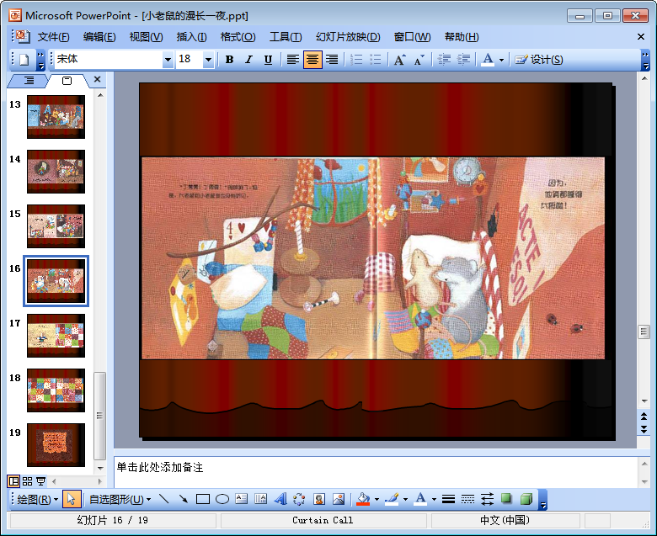Image resolution: width=657 pixels, height=536 pixels.
Task: Open drawing toolbar font color dropdown
Action: click(434, 499)
